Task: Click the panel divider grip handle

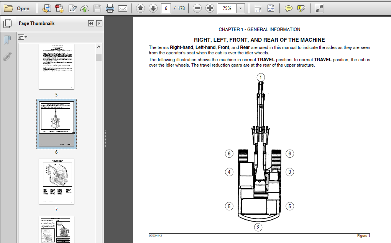Action: point(105,139)
